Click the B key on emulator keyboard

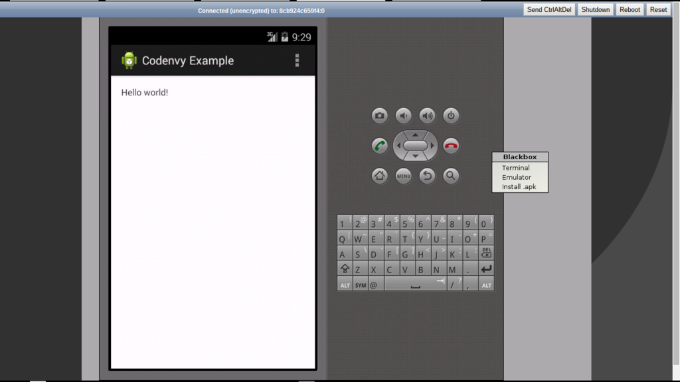[x=423, y=269]
